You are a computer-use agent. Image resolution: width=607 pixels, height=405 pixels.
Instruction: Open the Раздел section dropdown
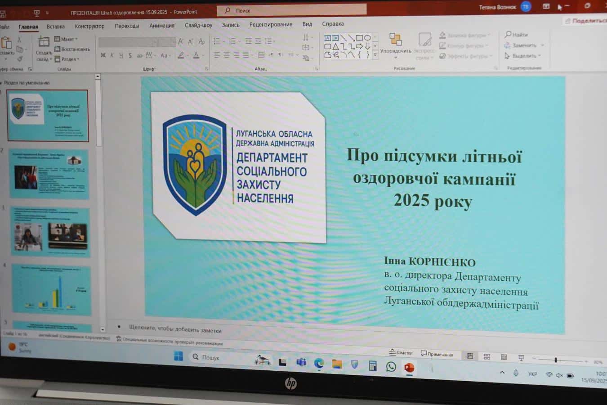pos(67,59)
